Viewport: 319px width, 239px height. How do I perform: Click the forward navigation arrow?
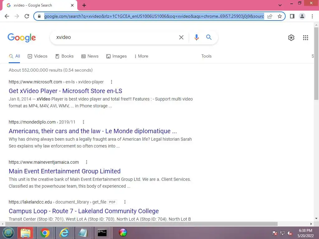[17, 16]
